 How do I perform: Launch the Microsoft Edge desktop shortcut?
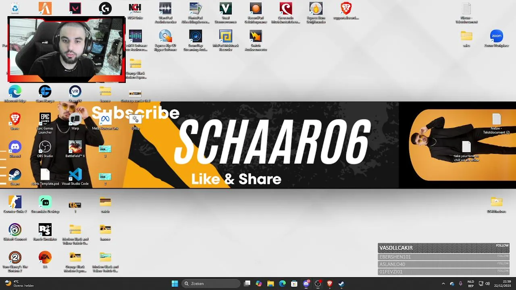15,94
